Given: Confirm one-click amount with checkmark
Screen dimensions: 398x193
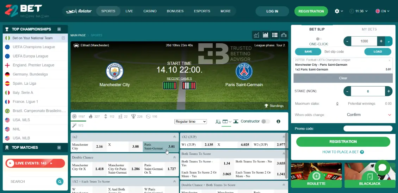Looking at the screenshot, I should pyautogui.click(x=389, y=41).
